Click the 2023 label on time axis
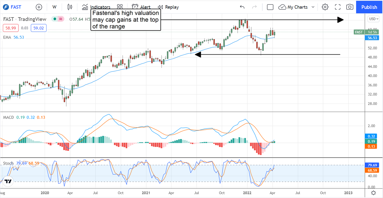The width and height of the screenshot is (383, 198). coord(348,193)
